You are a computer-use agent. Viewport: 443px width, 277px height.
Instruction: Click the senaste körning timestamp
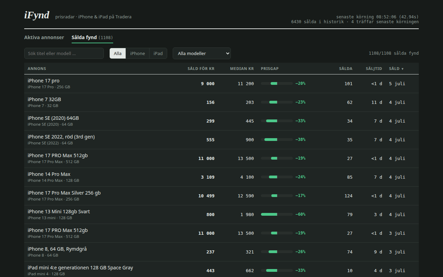pyautogui.click(x=378, y=17)
